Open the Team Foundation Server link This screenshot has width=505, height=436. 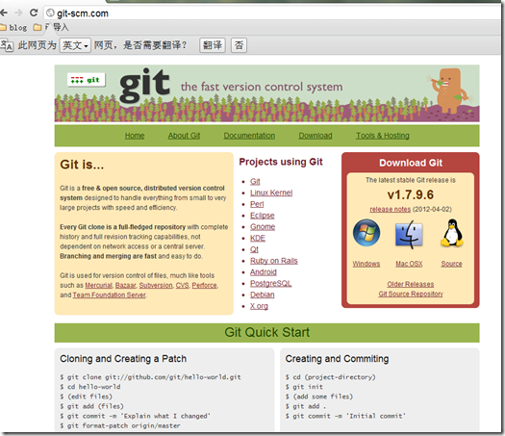pos(110,295)
